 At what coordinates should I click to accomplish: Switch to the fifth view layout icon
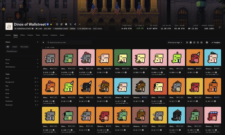coord(202,43)
